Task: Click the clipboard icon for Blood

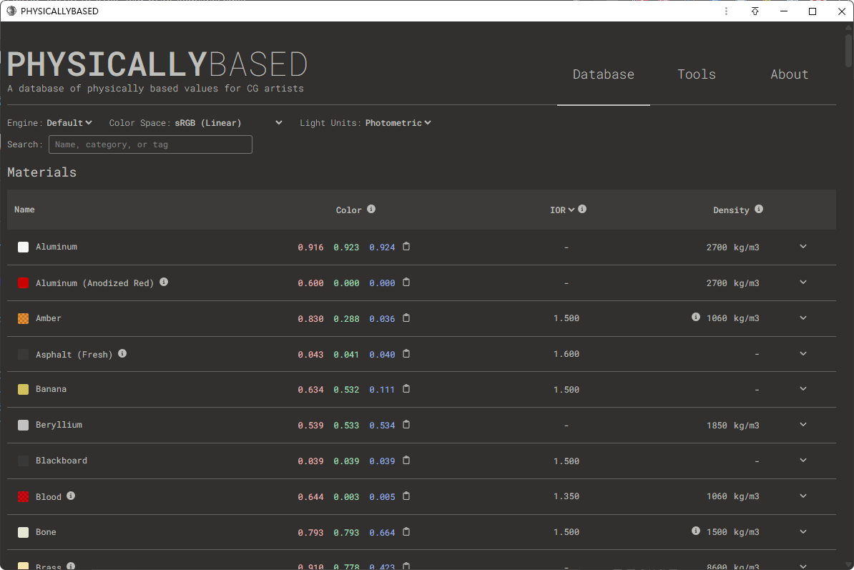Action: pos(406,496)
